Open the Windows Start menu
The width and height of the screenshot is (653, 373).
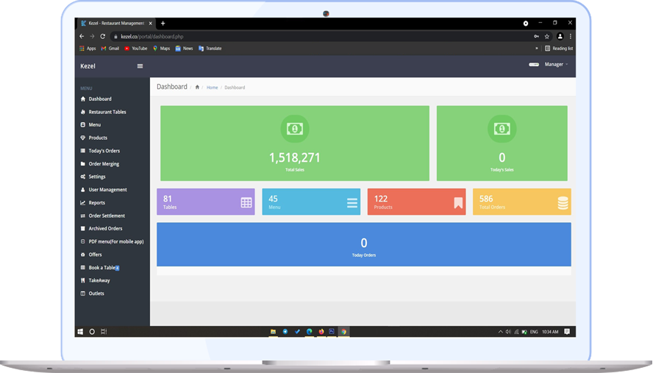click(81, 332)
